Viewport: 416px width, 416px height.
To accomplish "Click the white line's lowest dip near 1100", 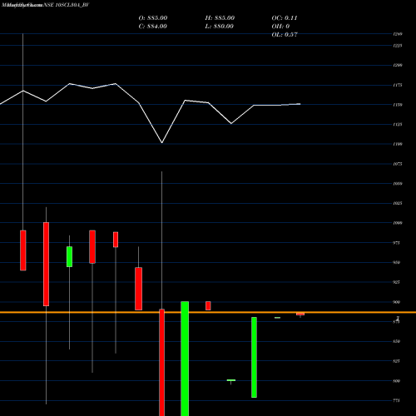I will pos(162,143).
